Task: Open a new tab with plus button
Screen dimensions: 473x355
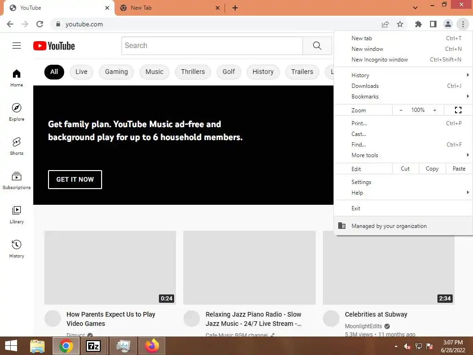Action: [235, 8]
